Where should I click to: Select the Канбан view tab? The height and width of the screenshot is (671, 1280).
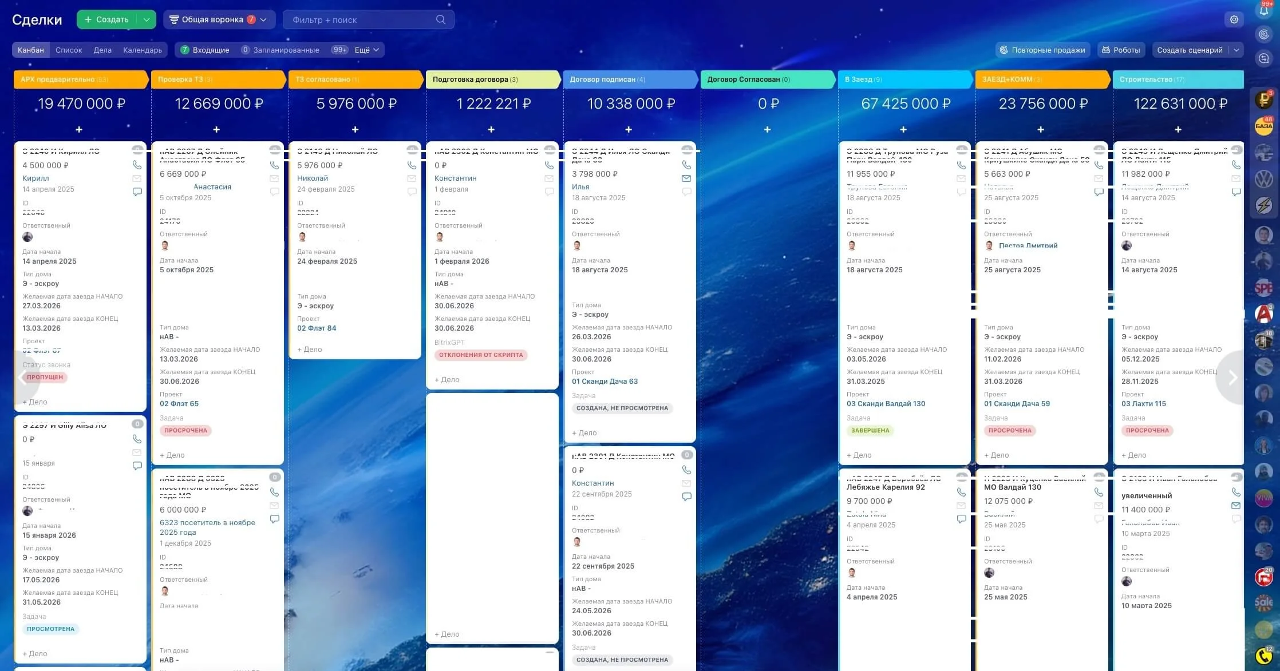[x=31, y=50]
